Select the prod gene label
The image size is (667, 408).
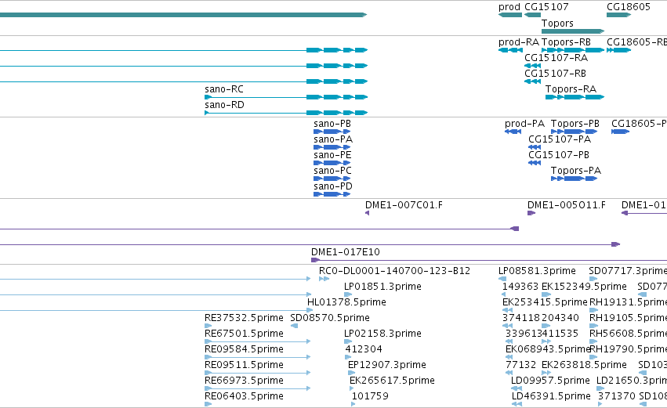[x=509, y=7]
